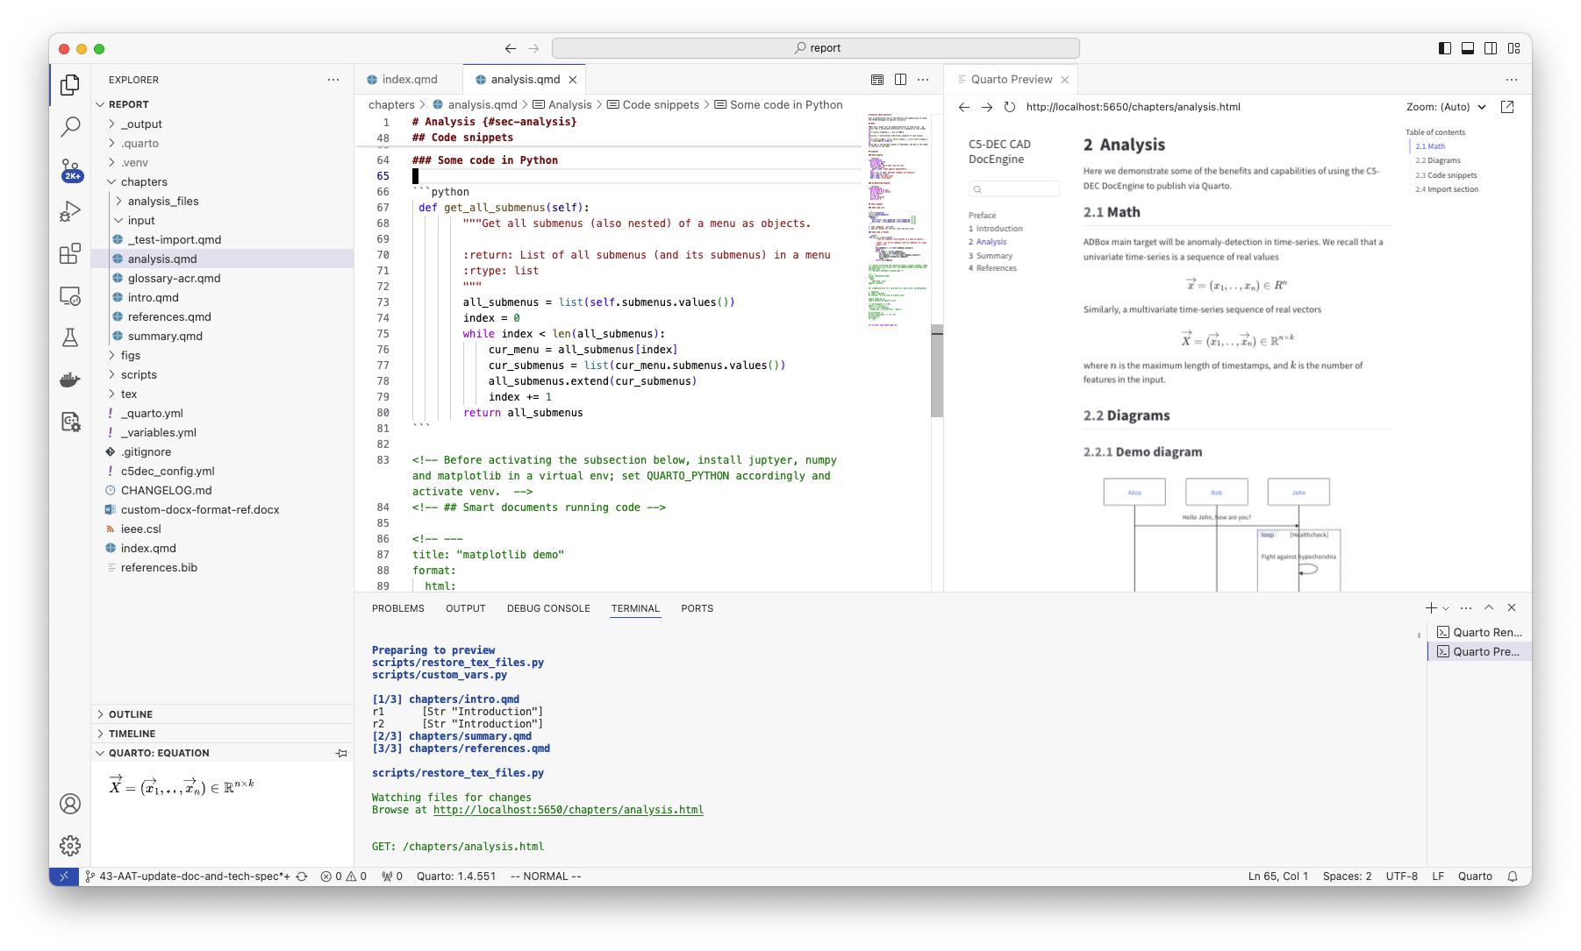Open the Remote Explorer

70,296
